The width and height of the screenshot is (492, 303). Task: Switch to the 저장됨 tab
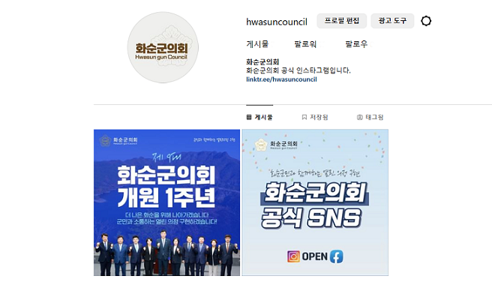point(315,117)
